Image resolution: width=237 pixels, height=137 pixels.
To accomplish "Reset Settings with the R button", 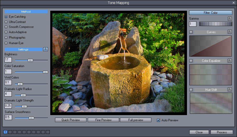I will click(x=46, y=49).
